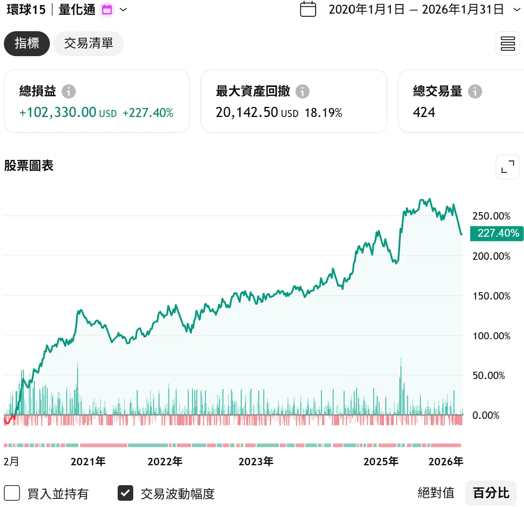This screenshot has width=524, height=507.
Task: Click the calendar icon beside date range
Action: pyautogui.click(x=308, y=9)
